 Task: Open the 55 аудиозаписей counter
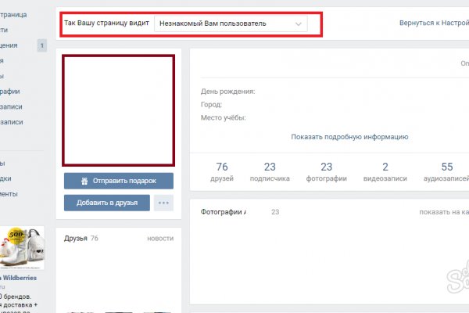(446, 171)
